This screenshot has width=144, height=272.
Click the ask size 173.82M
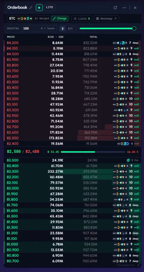pos(56,138)
